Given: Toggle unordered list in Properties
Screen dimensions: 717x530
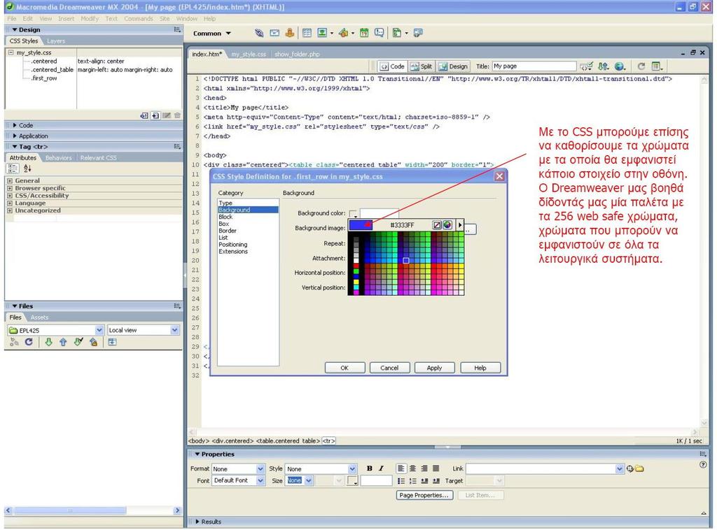Looking at the screenshot, I should click(x=401, y=480).
